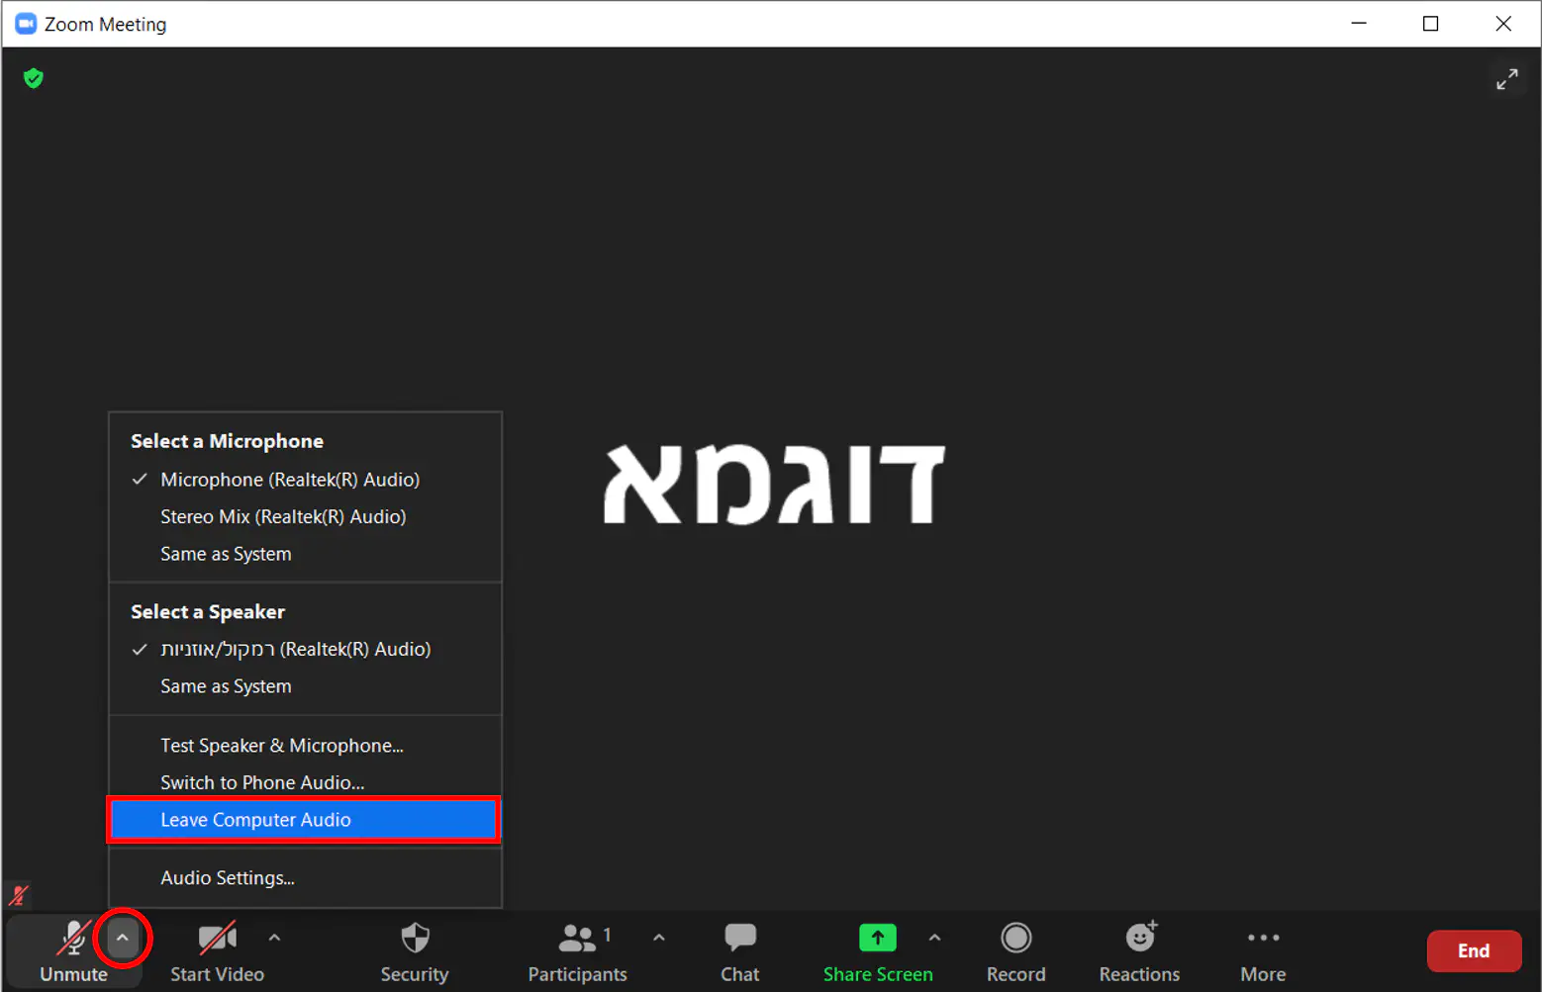The height and width of the screenshot is (992, 1542).
Task: Open the Chat bubble icon
Action: [x=739, y=939]
